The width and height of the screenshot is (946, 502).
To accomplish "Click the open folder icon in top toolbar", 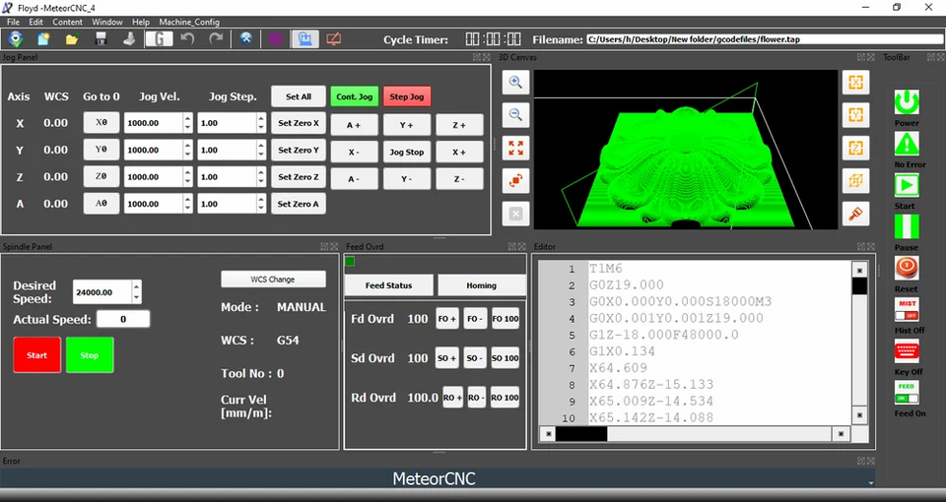I will coord(72,39).
